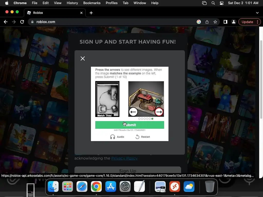Click the left arrow on the captcha image

coord(133,112)
